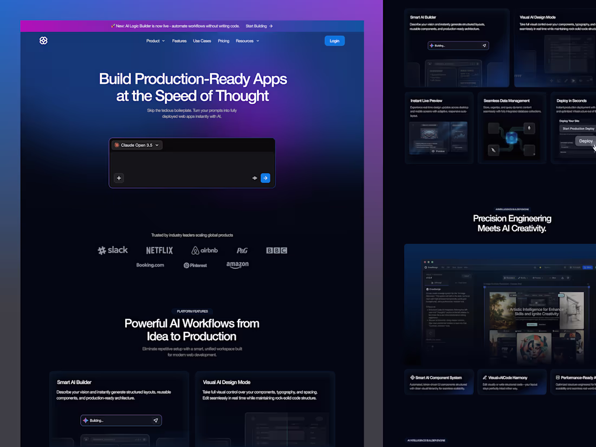Click the P&G logo
Image resolution: width=596 pixels, height=447 pixels.
[x=242, y=250]
